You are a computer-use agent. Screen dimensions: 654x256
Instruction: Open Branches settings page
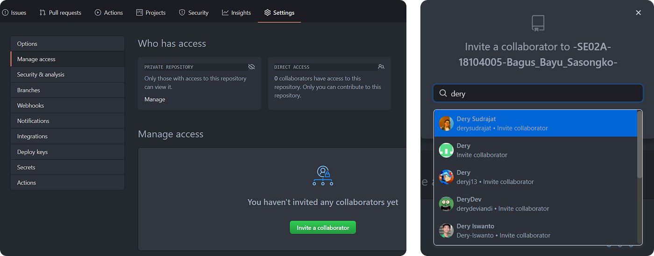point(68,90)
